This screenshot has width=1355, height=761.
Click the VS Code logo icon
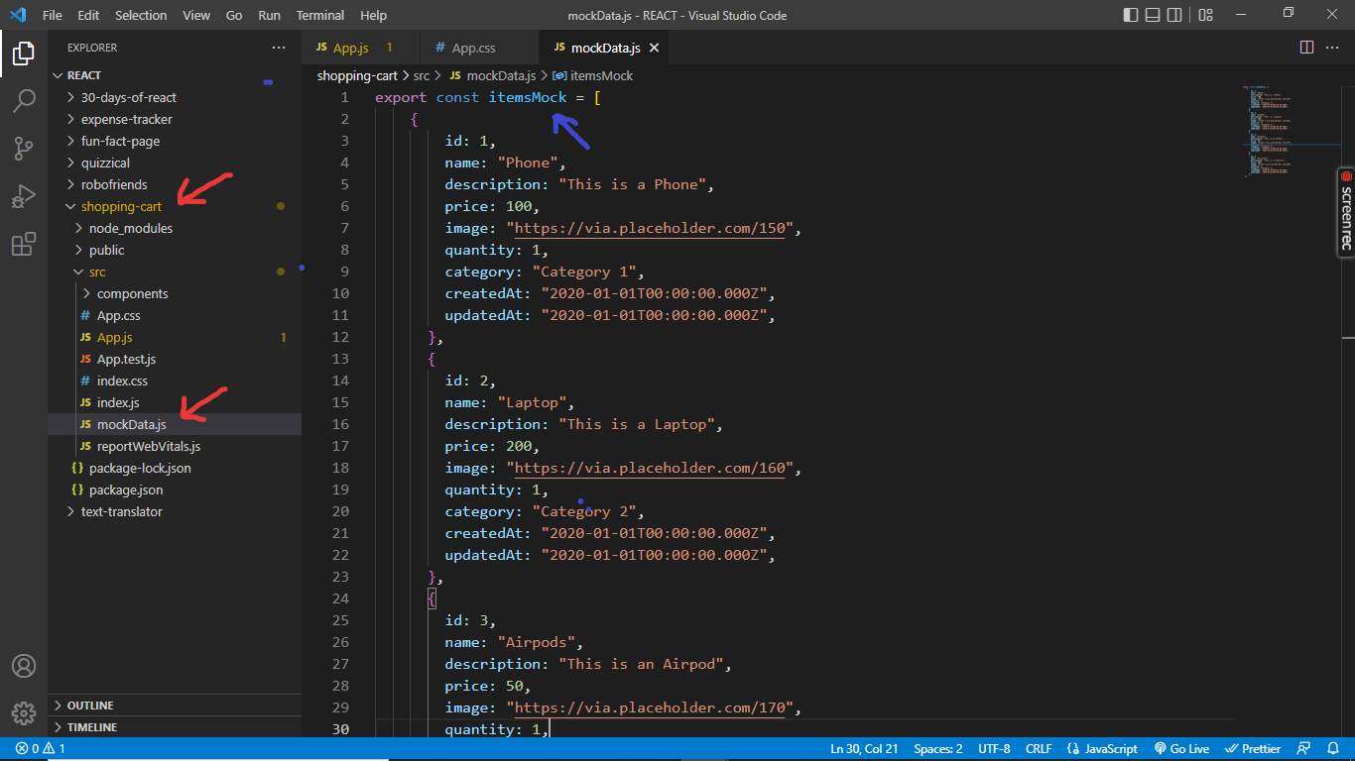pyautogui.click(x=18, y=15)
